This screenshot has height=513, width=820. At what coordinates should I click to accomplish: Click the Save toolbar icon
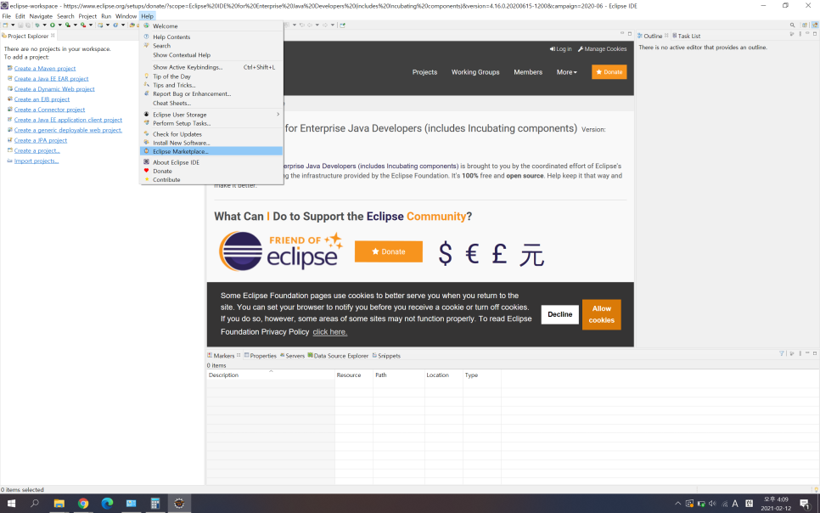tap(20, 25)
